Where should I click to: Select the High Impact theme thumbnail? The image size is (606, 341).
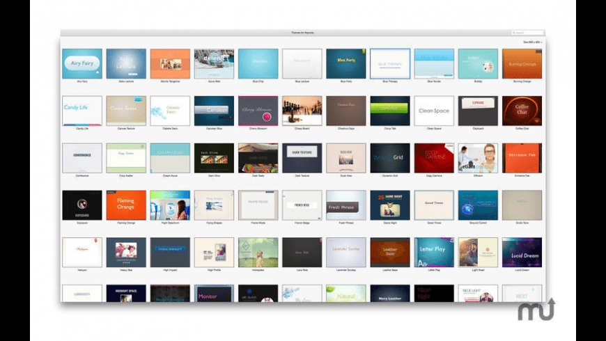[170, 252]
